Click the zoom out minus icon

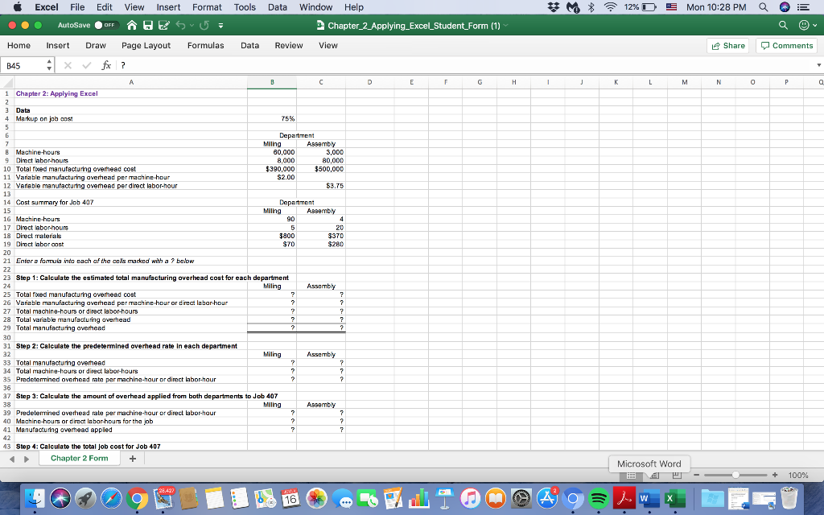696,475
